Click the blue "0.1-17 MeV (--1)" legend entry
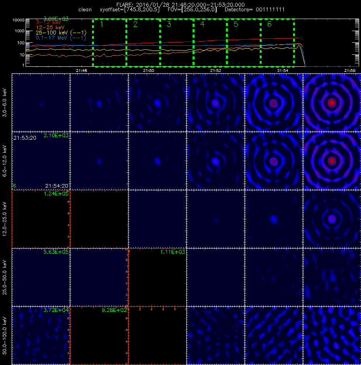The height and width of the screenshot is (365, 361). pyautogui.click(x=61, y=38)
